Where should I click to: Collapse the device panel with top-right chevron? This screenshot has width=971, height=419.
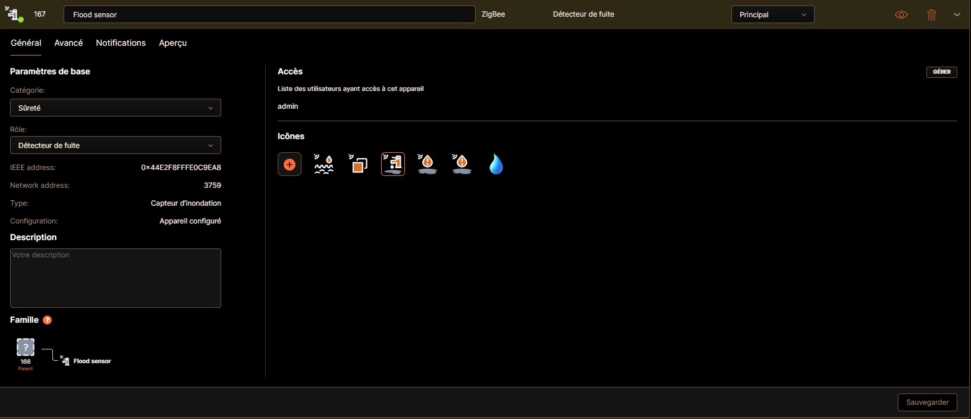[957, 15]
